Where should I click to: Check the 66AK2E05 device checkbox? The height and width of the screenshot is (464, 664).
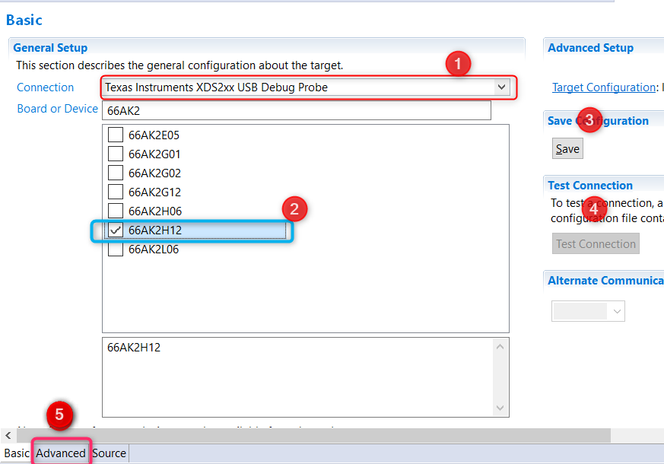point(115,135)
